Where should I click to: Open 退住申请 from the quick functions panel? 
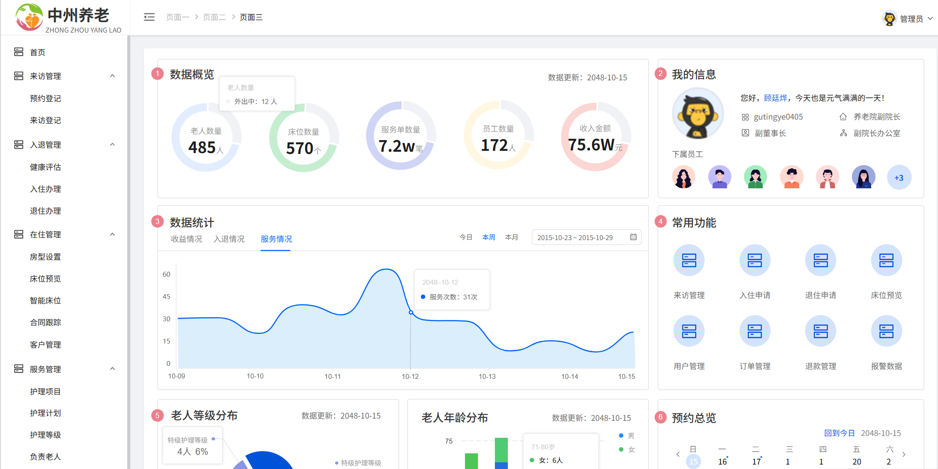point(821,260)
